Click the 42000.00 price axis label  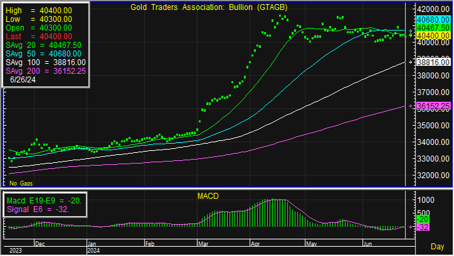click(433, 9)
